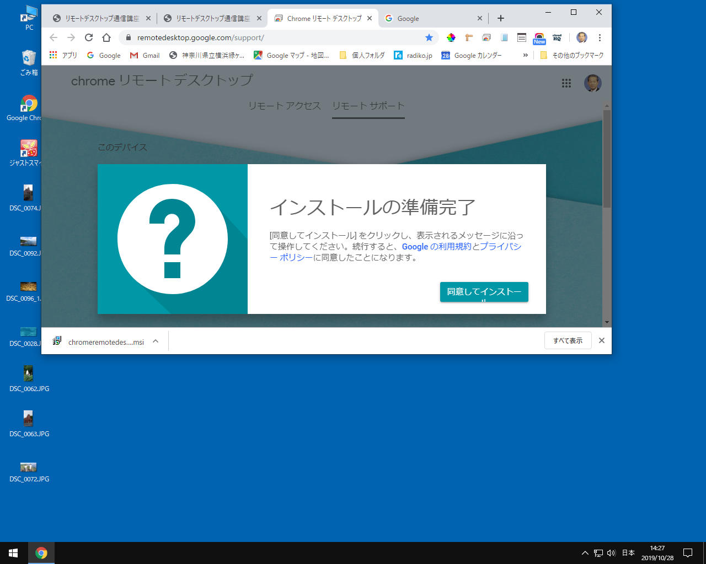Image resolution: width=706 pixels, height=564 pixels.
Task: Open the window-layout extension icon
Action: coord(522,37)
